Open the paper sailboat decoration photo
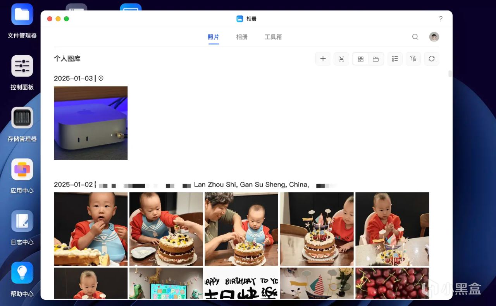This screenshot has height=306, width=496. coord(317,283)
